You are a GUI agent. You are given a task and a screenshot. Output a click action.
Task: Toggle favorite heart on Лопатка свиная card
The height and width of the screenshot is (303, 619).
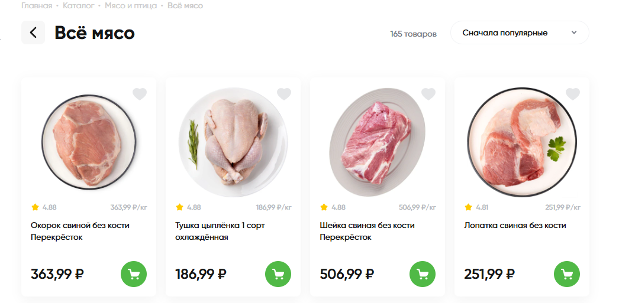click(x=573, y=94)
